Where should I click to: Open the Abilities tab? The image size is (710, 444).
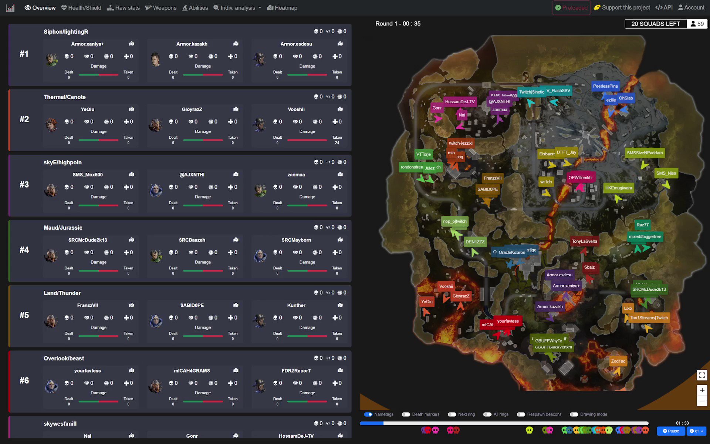click(x=195, y=8)
